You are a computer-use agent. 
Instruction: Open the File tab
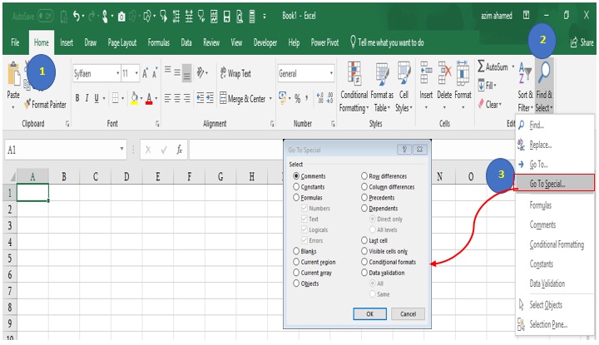coord(15,42)
